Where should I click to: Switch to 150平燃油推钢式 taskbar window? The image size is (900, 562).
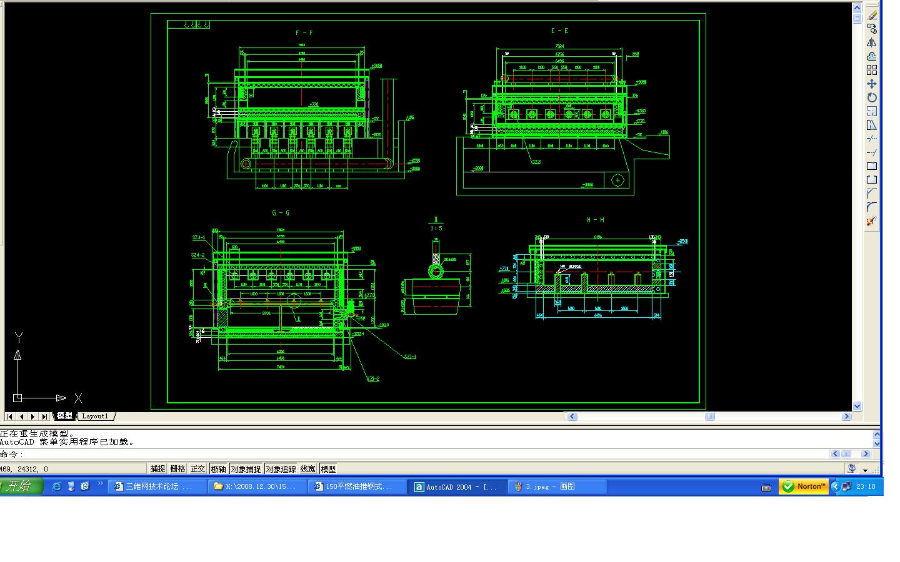[357, 487]
